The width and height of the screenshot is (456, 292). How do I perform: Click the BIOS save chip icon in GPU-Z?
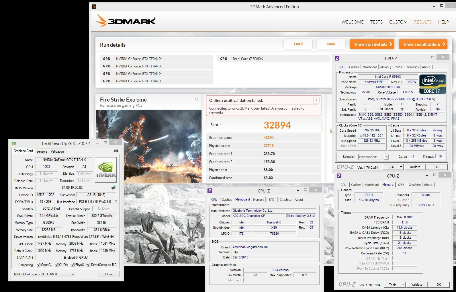[113, 188]
